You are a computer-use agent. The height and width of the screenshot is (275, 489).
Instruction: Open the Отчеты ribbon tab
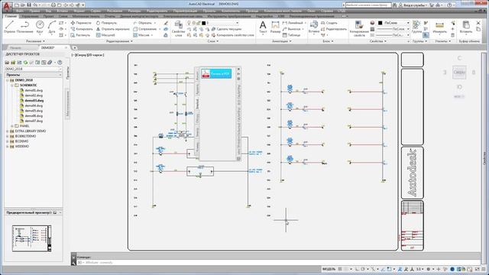(x=110, y=16)
